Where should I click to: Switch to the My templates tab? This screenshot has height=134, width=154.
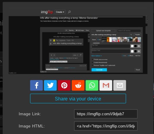click(131, 35)
